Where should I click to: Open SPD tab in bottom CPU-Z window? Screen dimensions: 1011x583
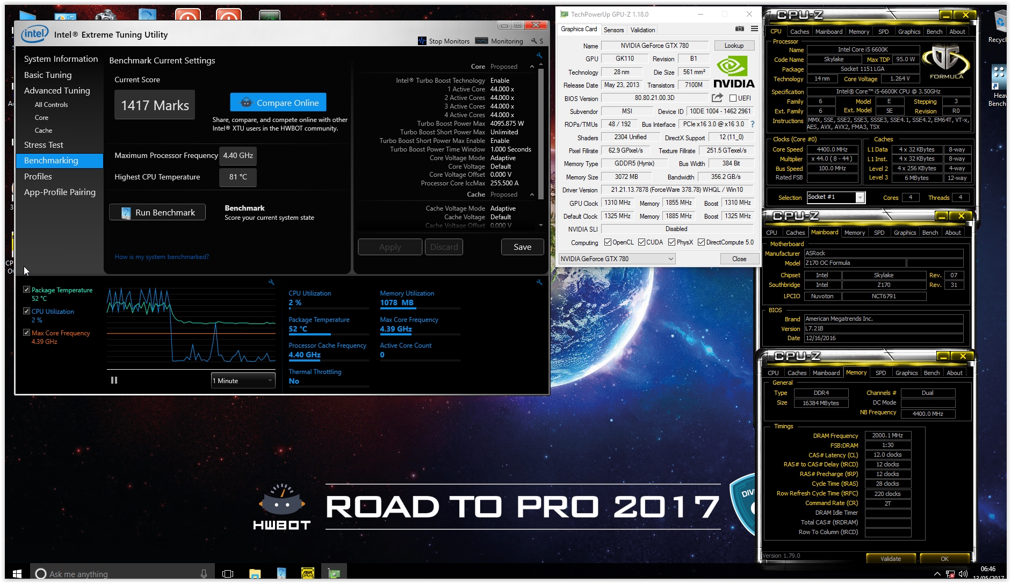tap(880, 373)
